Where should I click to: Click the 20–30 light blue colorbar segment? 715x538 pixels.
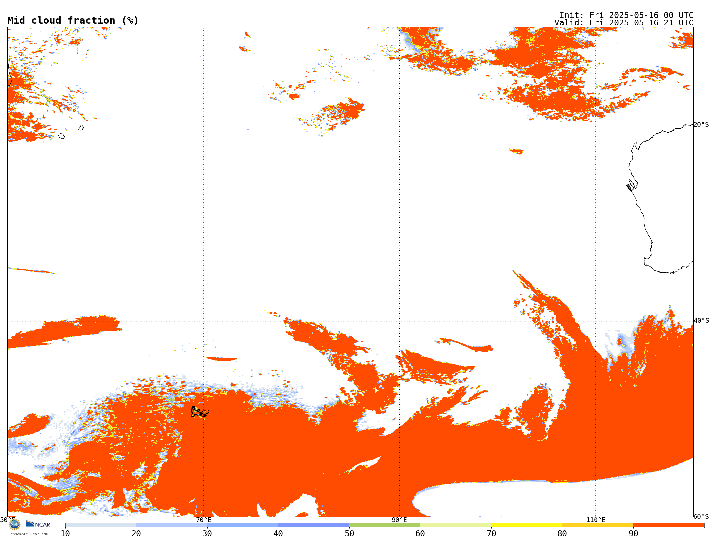click(171, 525)
